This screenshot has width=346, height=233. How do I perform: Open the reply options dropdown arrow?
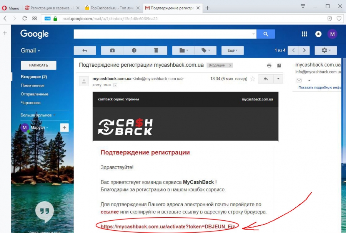pos(278,79)
